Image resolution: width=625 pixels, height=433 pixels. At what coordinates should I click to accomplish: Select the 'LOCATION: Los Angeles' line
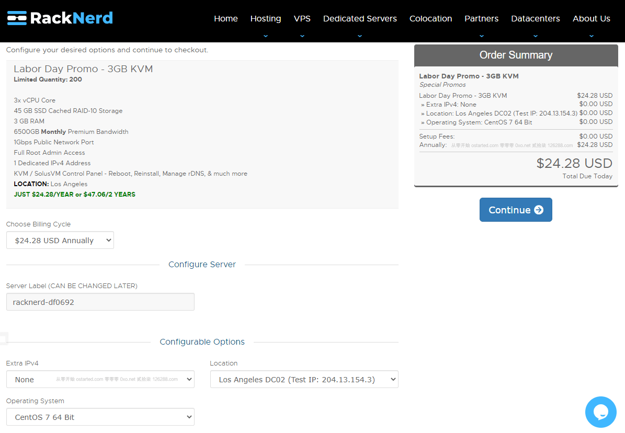51,184
